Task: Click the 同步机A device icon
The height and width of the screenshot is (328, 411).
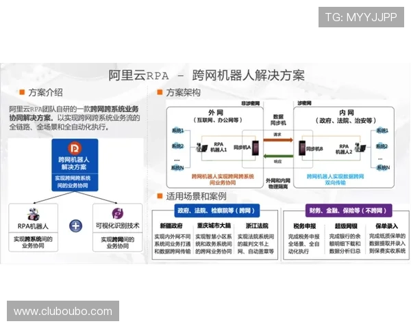Action: 256,148
